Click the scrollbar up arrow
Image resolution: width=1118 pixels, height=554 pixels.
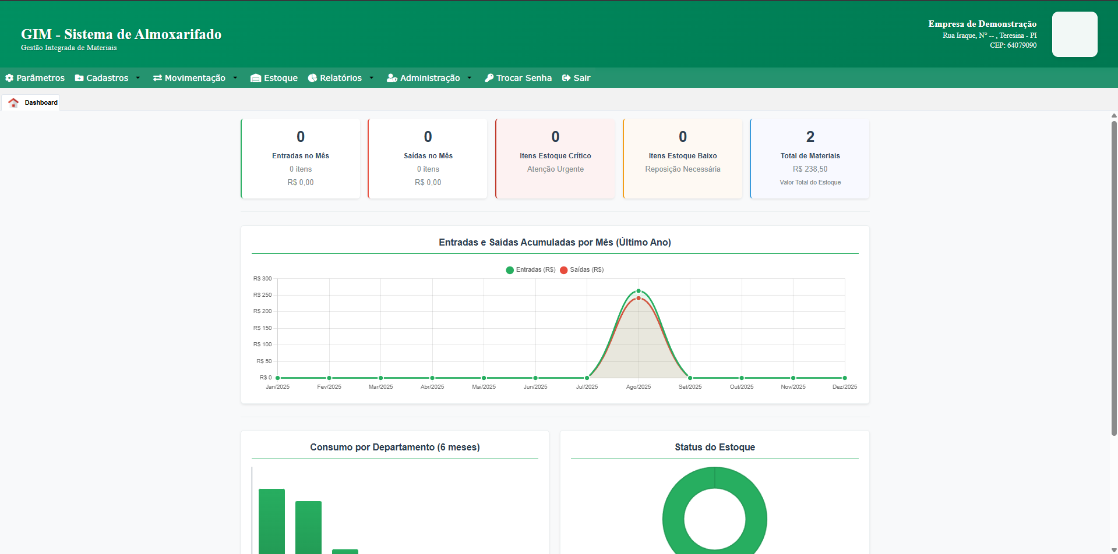click(1114, 116)
